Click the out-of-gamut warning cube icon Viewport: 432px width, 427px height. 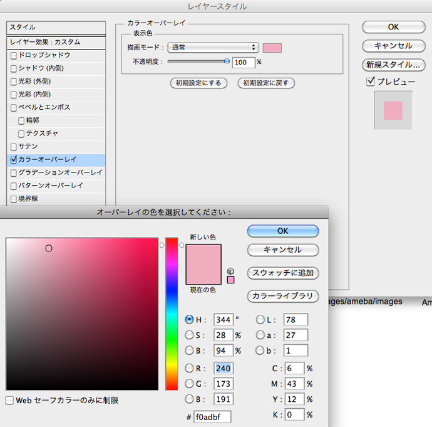pos(230,270)
